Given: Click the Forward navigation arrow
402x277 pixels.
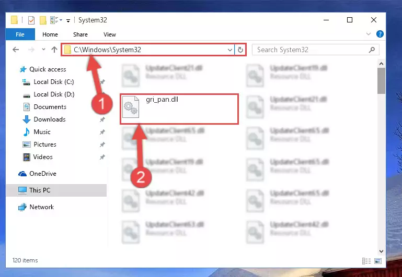Looking at the screenshot, I should coord(31,50).
